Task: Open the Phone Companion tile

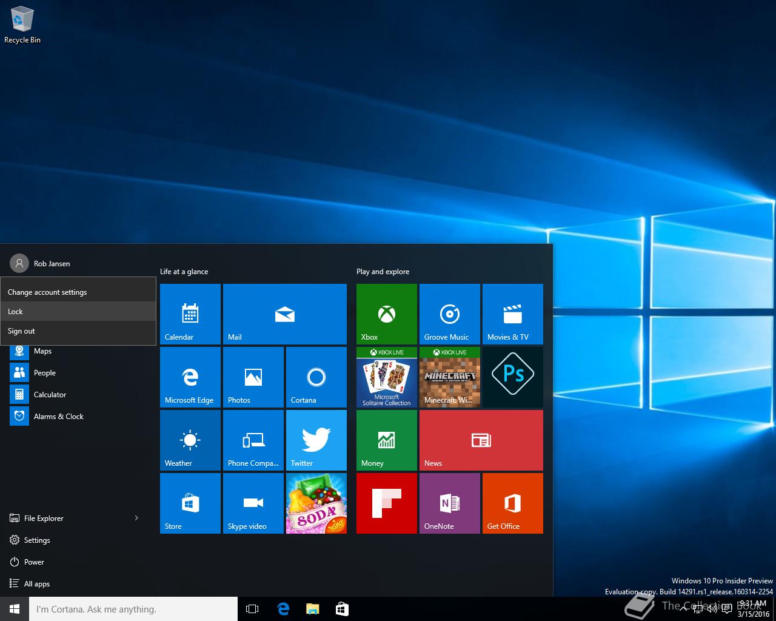Action: [253, 440]
